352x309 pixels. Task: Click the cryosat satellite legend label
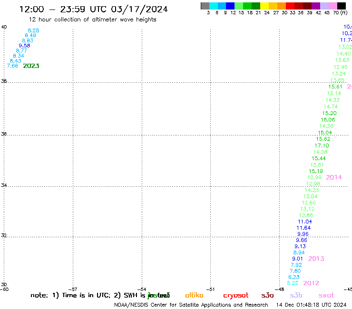236,296
